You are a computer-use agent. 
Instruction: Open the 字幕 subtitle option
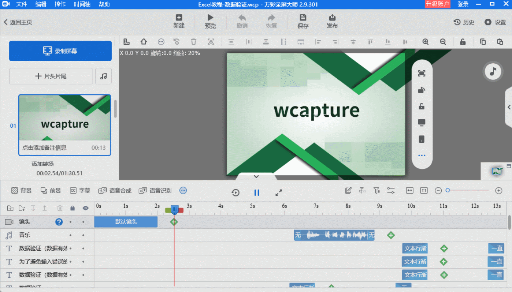(80, 191)
